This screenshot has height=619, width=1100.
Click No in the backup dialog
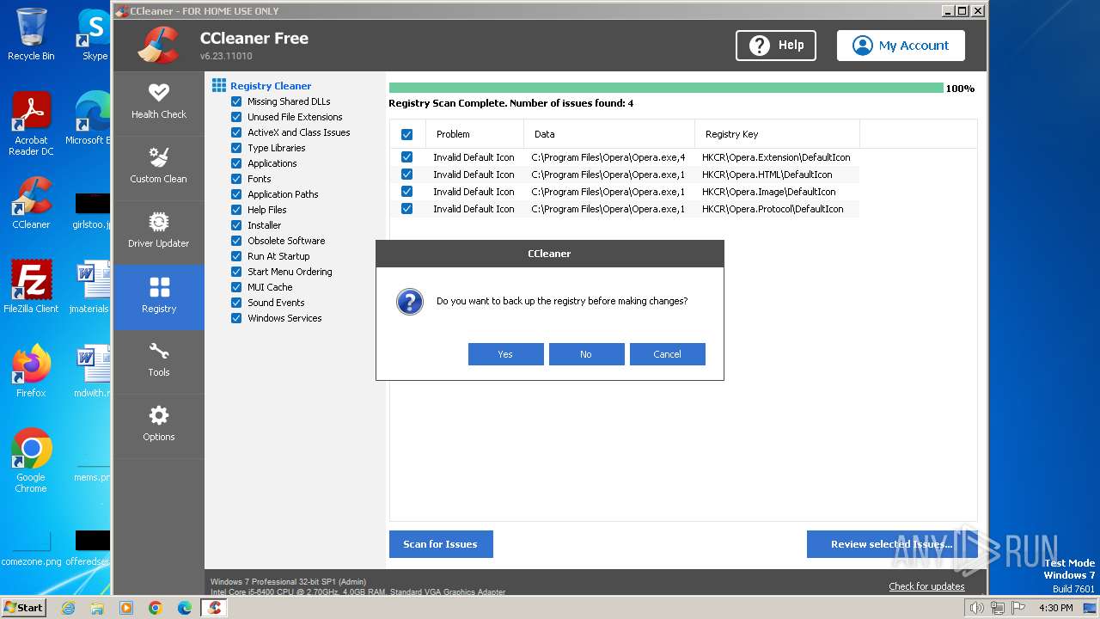coord(586,354)
